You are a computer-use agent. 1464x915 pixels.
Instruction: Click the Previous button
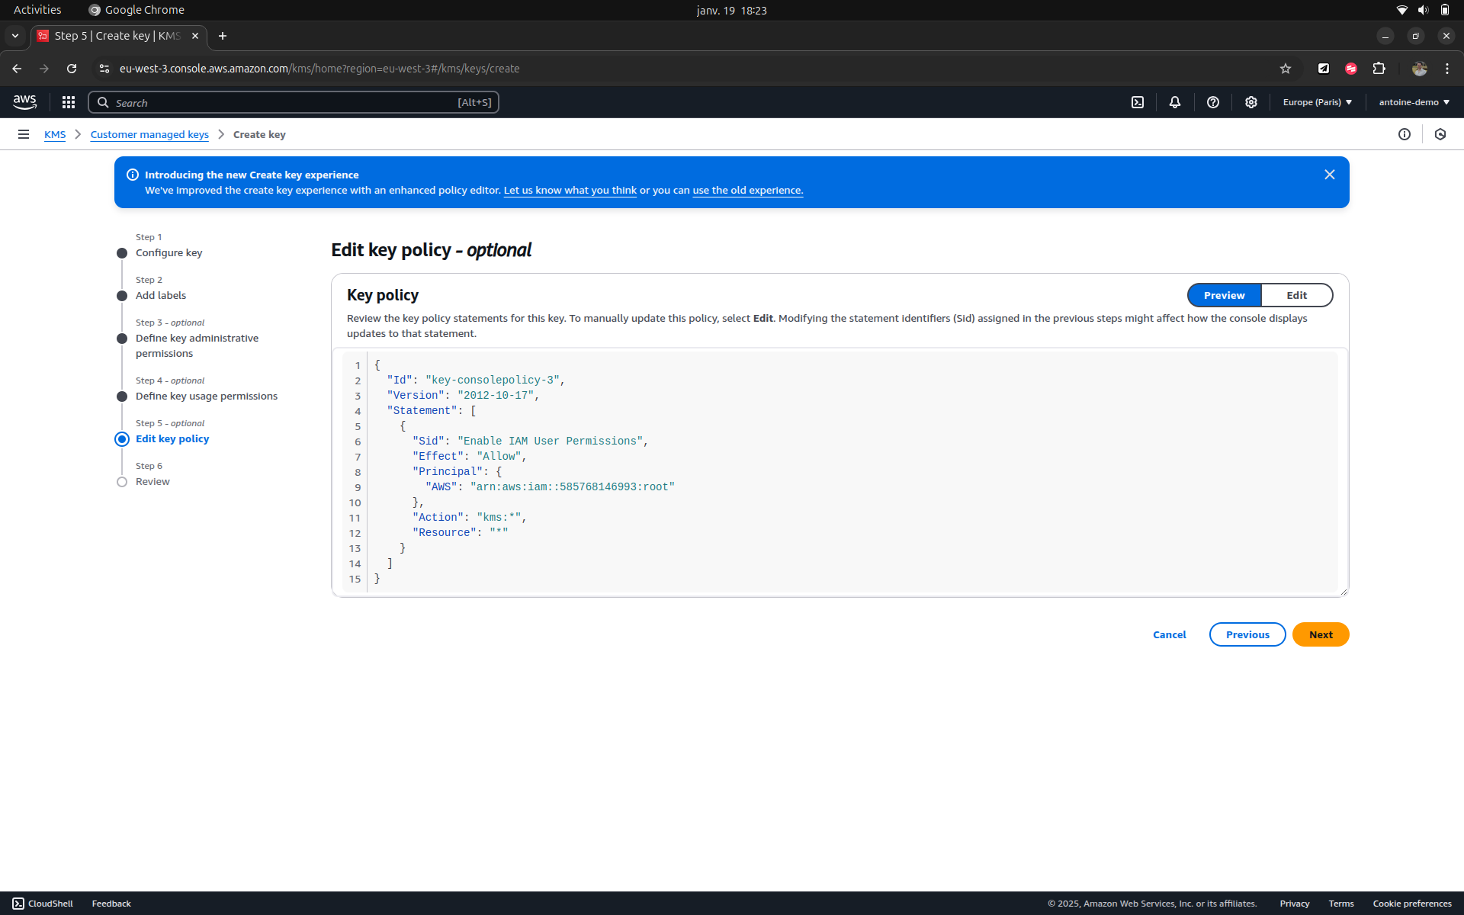(x=1247, y=634)
